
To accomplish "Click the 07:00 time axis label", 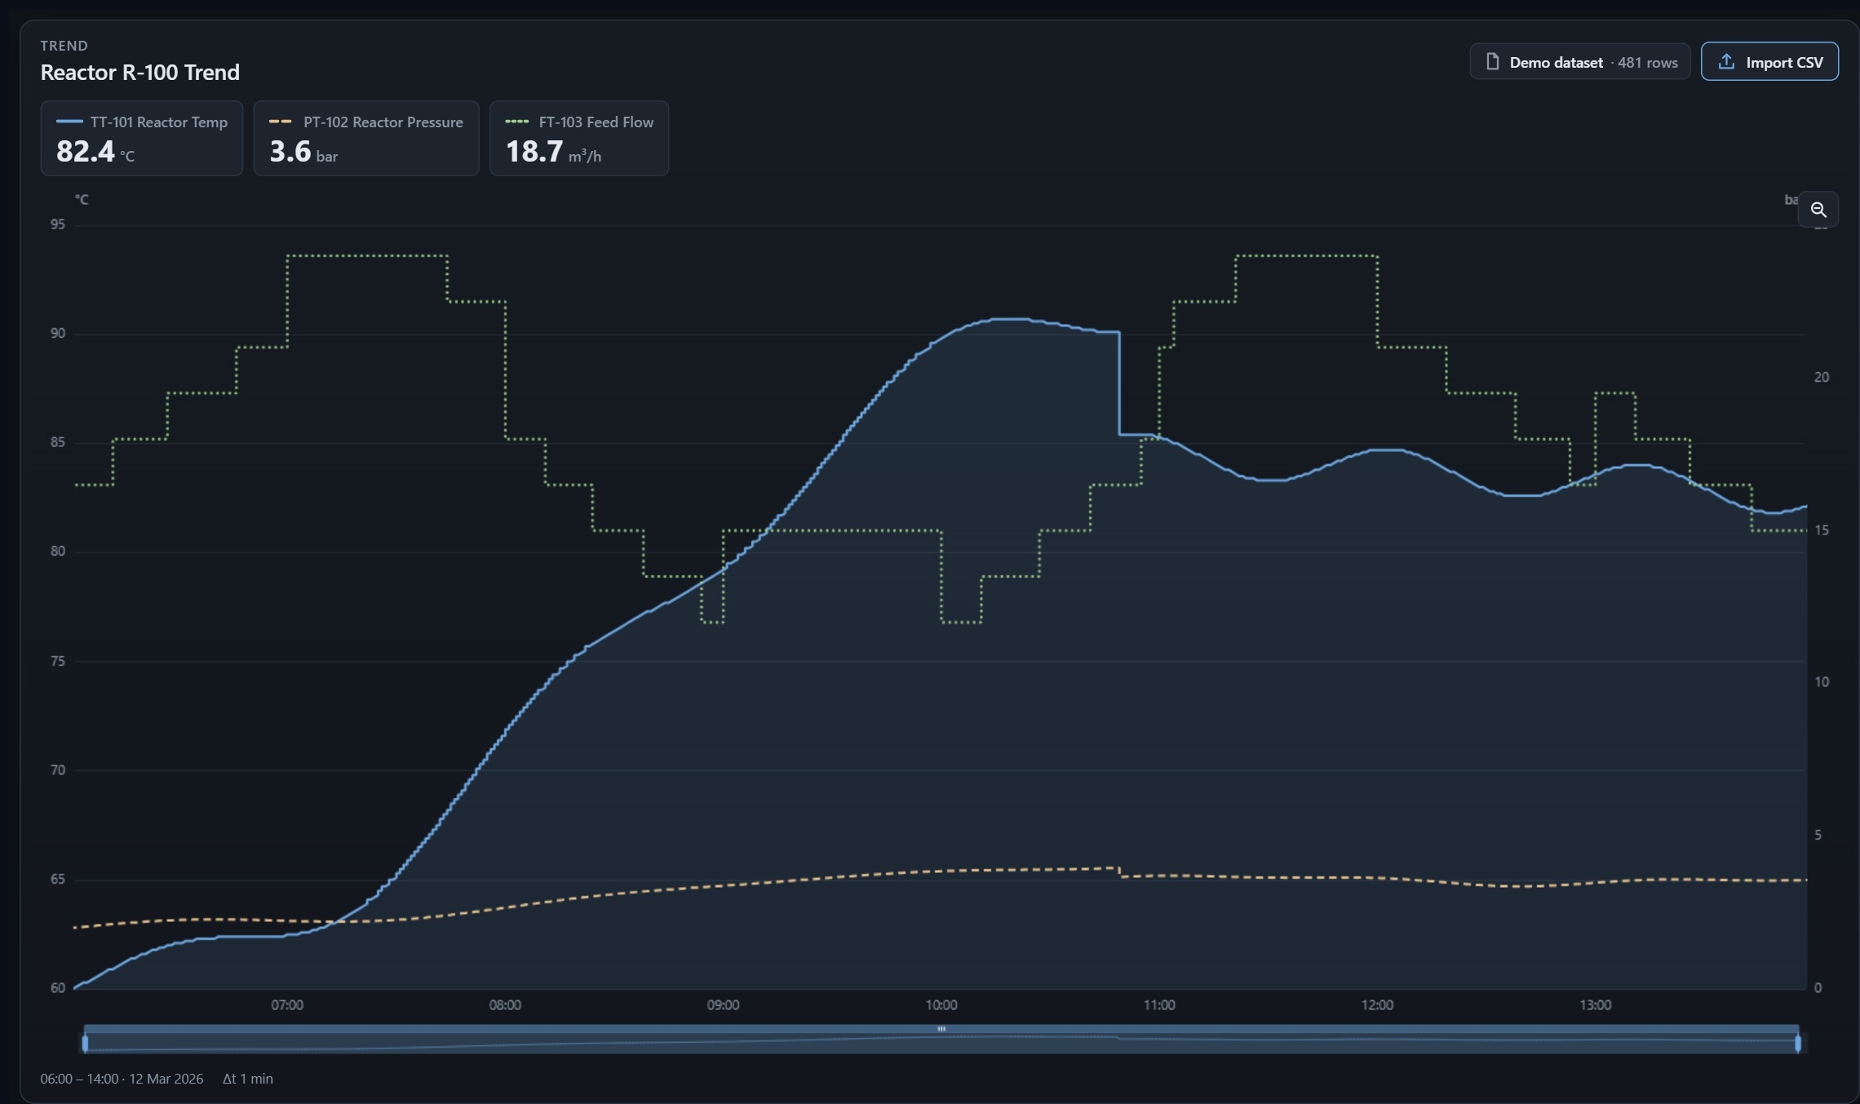I will (287, 1005).
